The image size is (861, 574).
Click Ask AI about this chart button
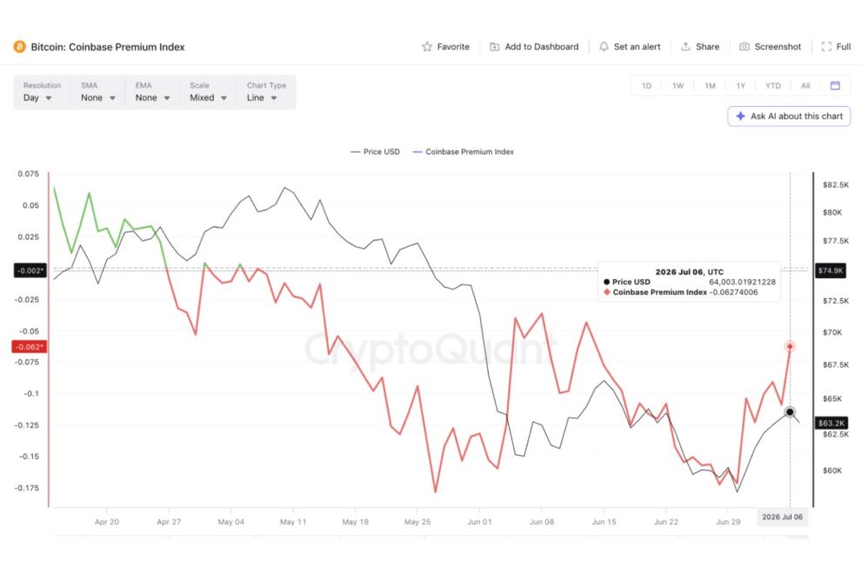tap(789, 116)
